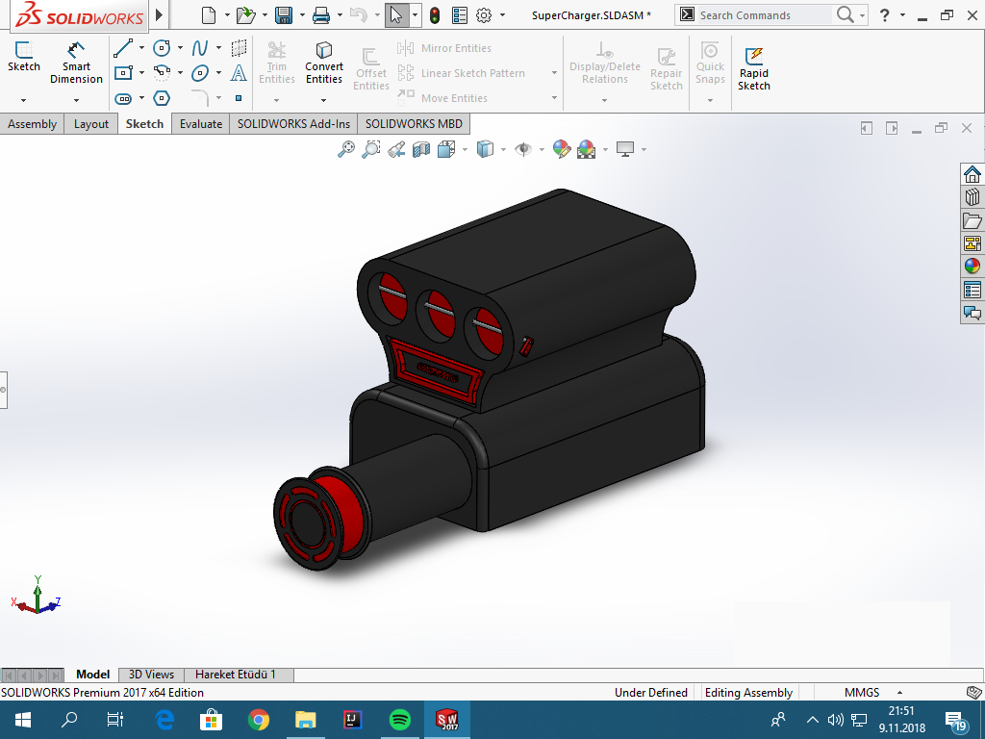Switch to the Assembly tab
985x739 pixels.
pos(32,124)
